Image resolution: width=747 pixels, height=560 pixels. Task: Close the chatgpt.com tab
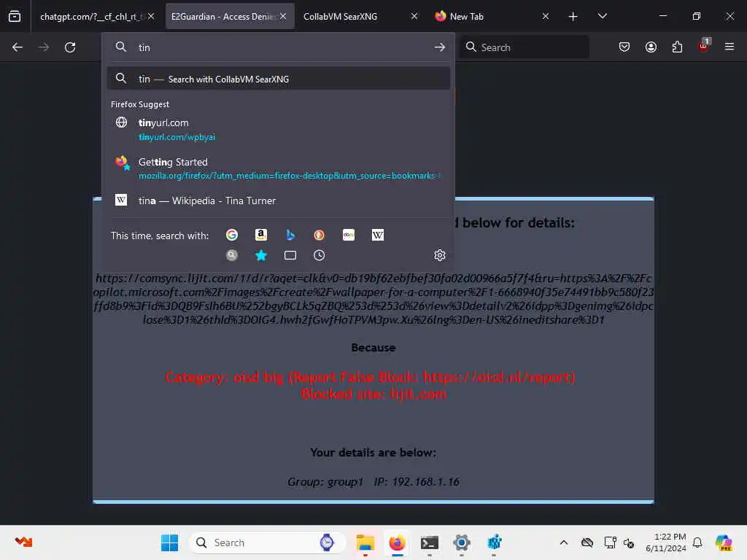tap(151, 16)
